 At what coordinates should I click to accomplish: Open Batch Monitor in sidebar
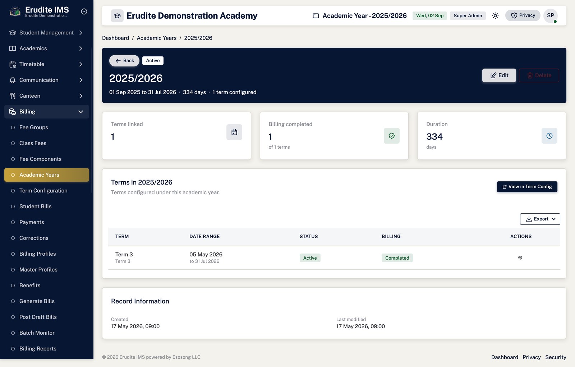(47, 333)
